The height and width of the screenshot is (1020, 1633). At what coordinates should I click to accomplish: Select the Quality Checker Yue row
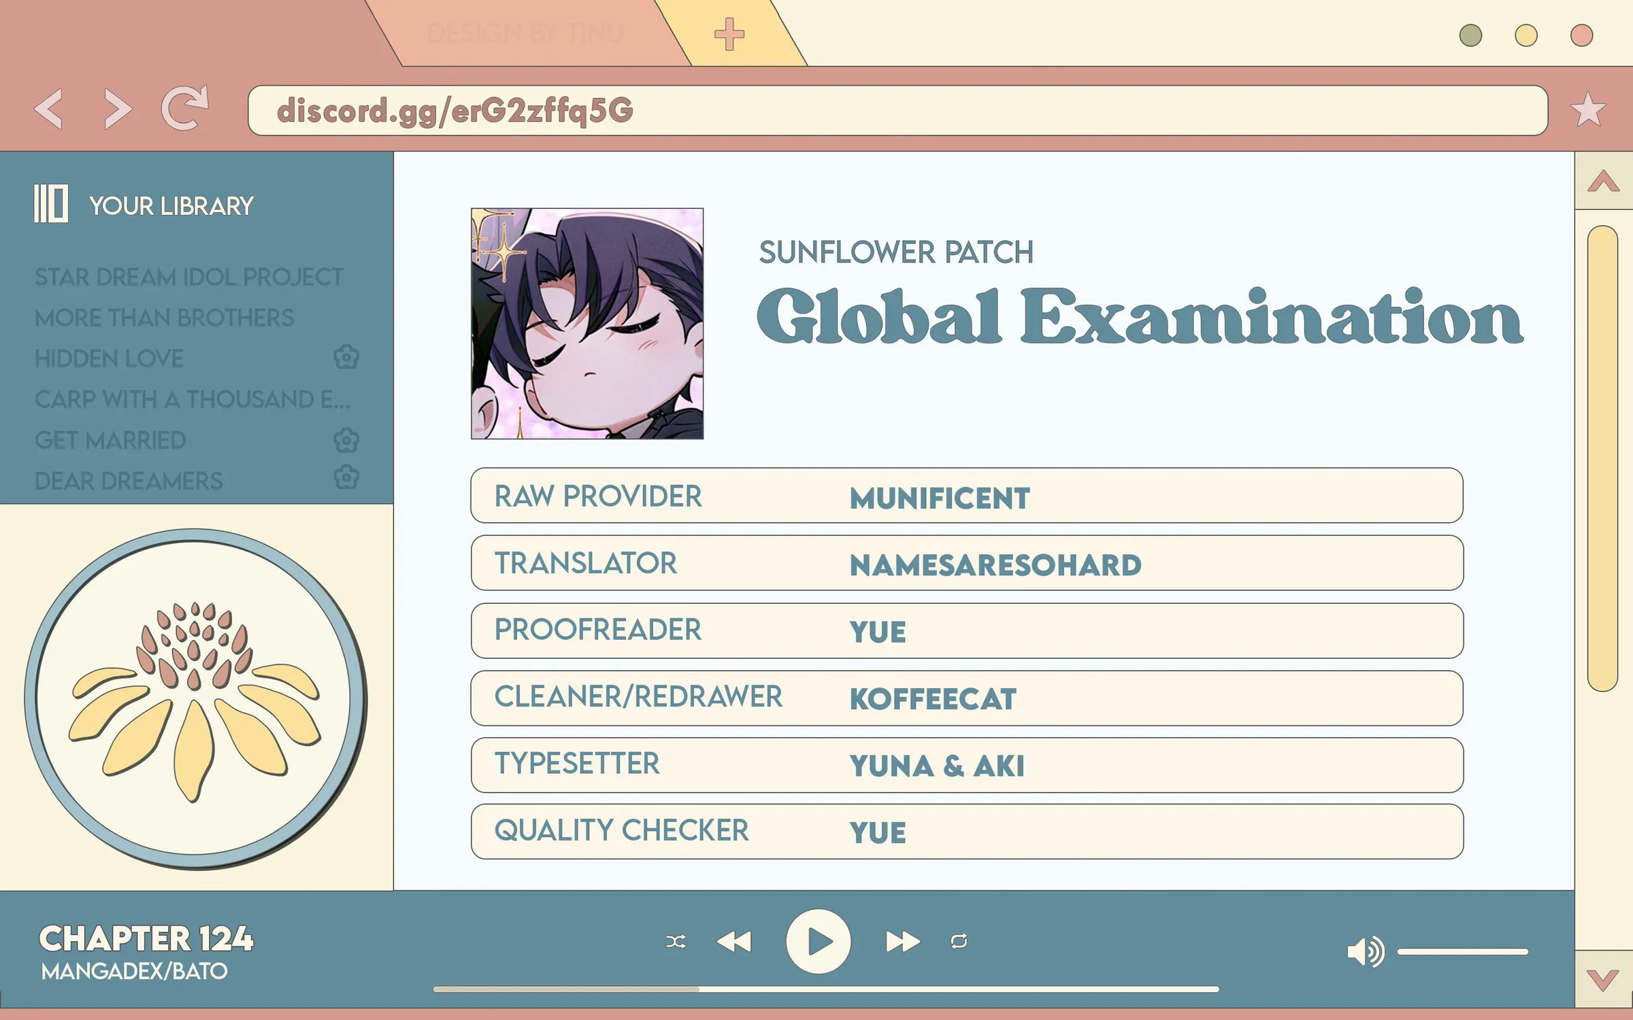point(967,832)
